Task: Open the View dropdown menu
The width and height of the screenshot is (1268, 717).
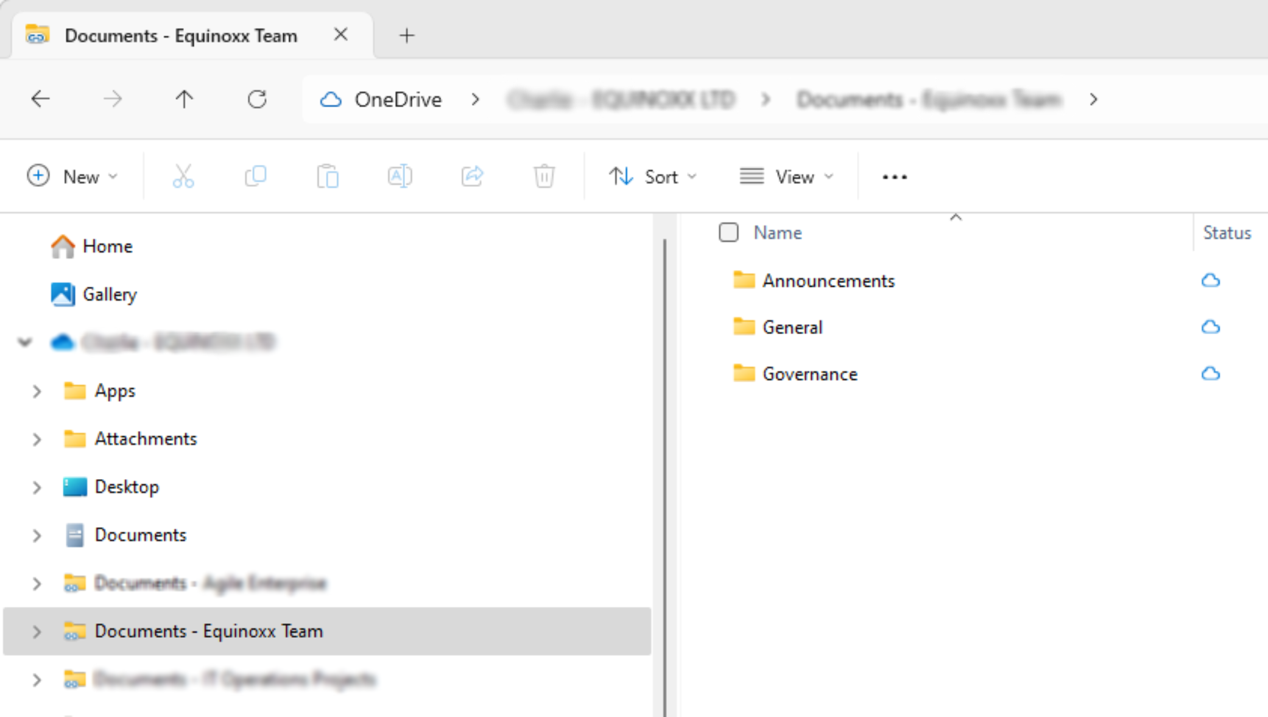Action: [786, 177]
